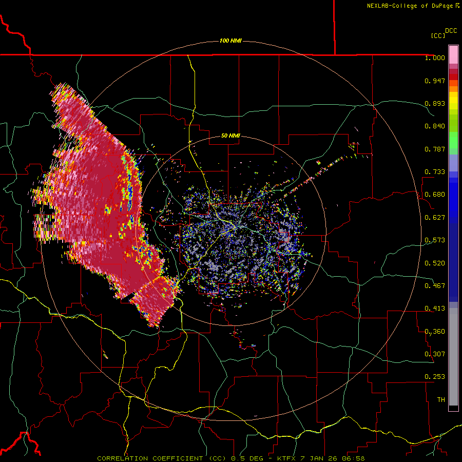462x462 pixels.
Task: Click the 0.787 legend value
Action: (x=435, y=149)
